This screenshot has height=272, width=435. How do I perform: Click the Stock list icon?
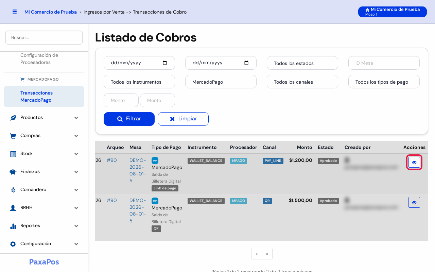[x=13, y=154]
